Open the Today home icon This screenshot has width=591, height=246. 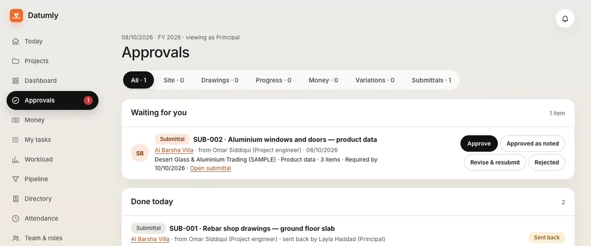pyautogui.click(x=15, y=42)
